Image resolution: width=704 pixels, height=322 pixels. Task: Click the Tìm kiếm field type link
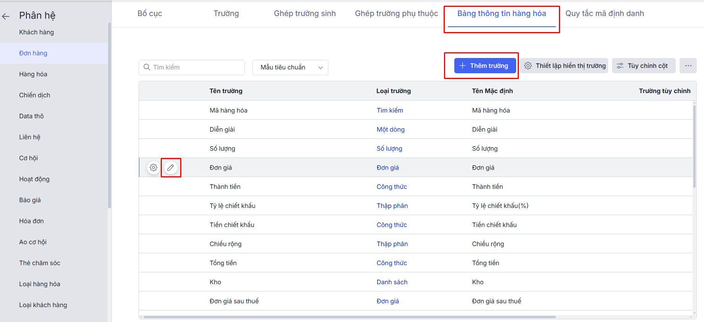(x=389, y=110)
